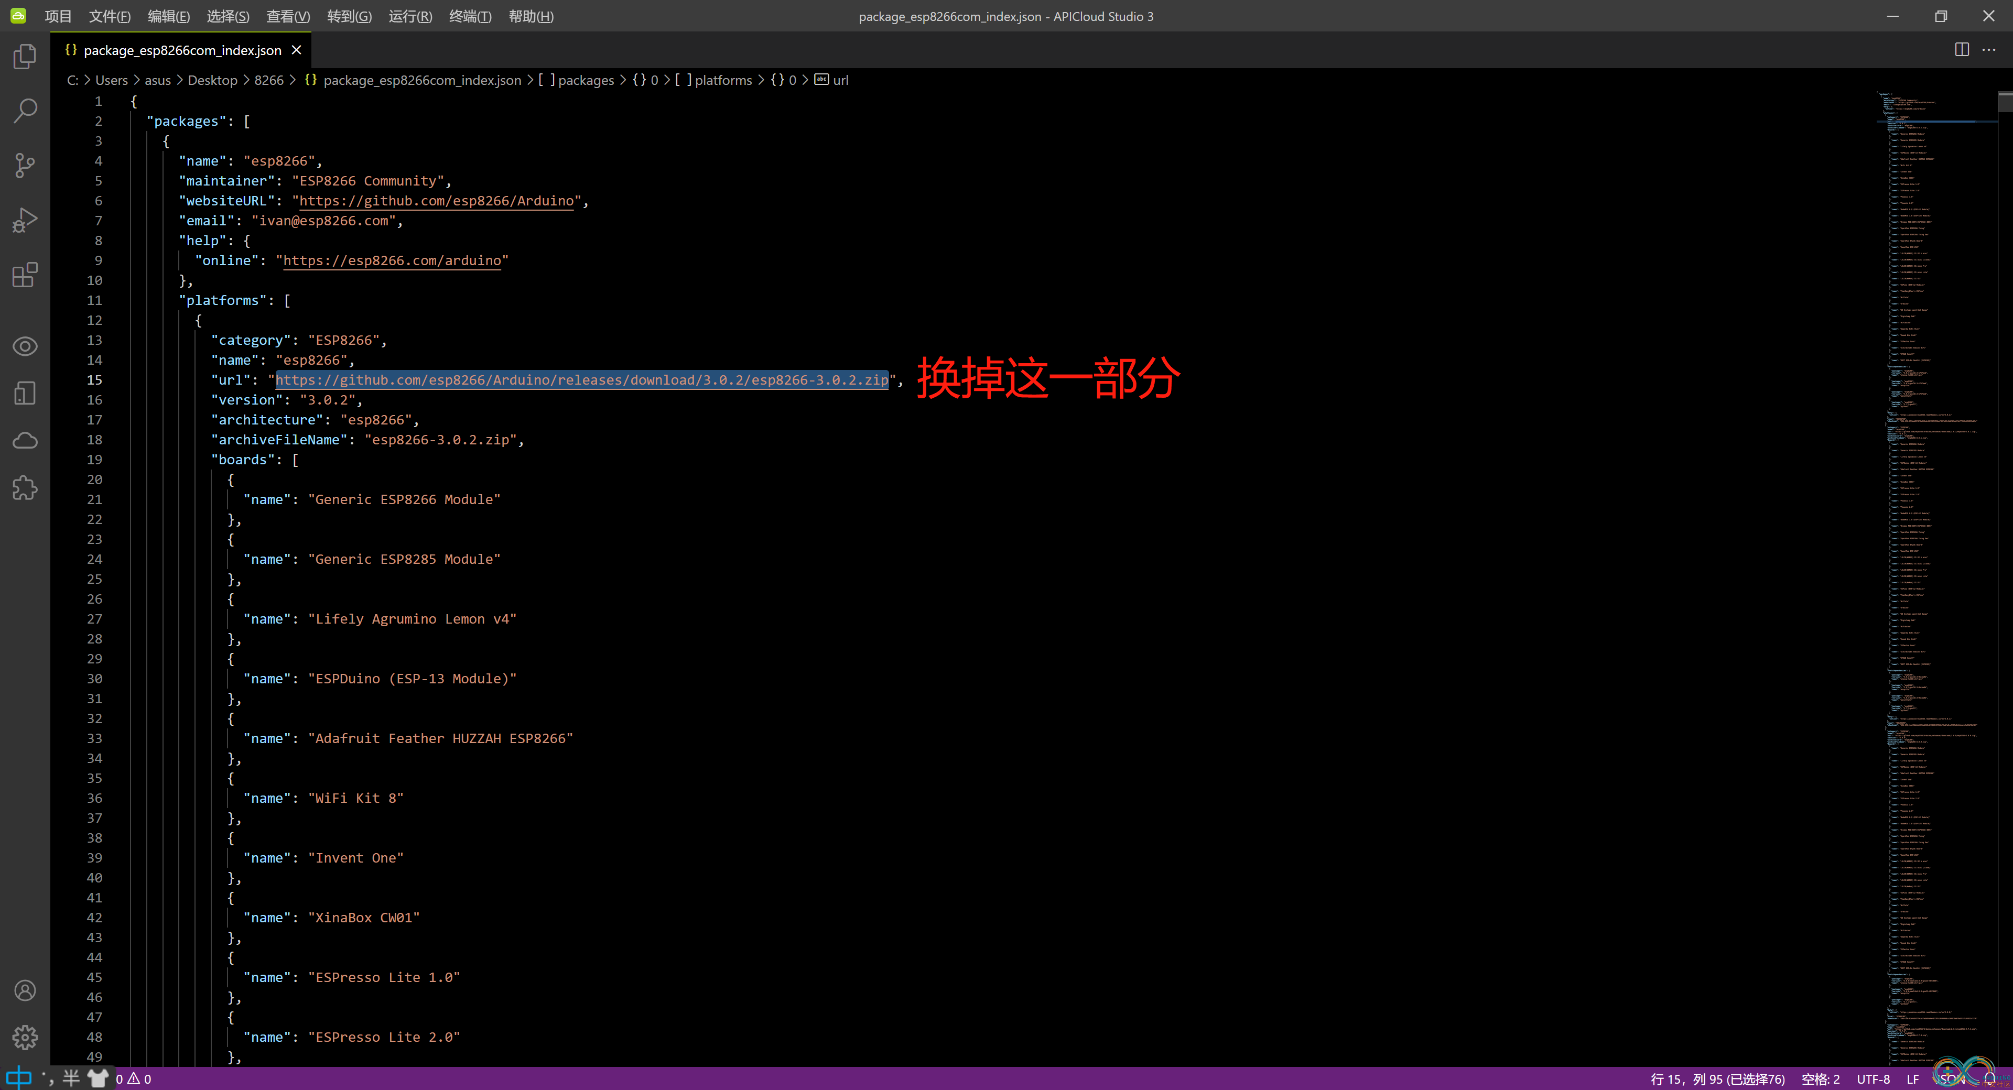
Task: Open the 运行(R) menu
Action: click(410, 16)
